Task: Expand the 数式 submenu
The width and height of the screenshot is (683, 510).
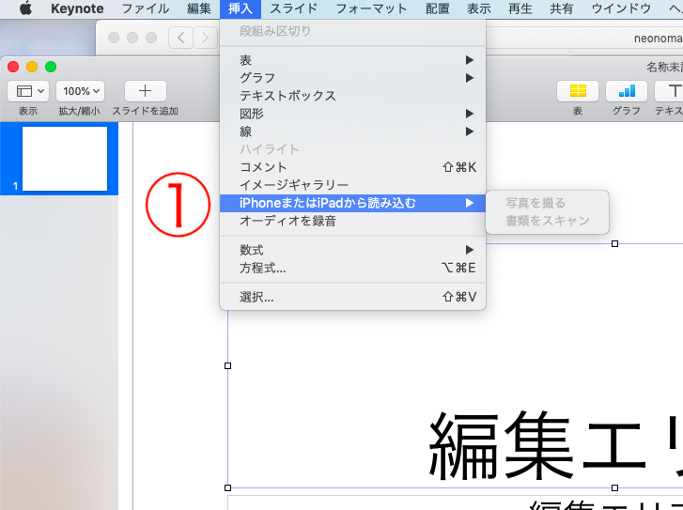Action: coord(353,250)
